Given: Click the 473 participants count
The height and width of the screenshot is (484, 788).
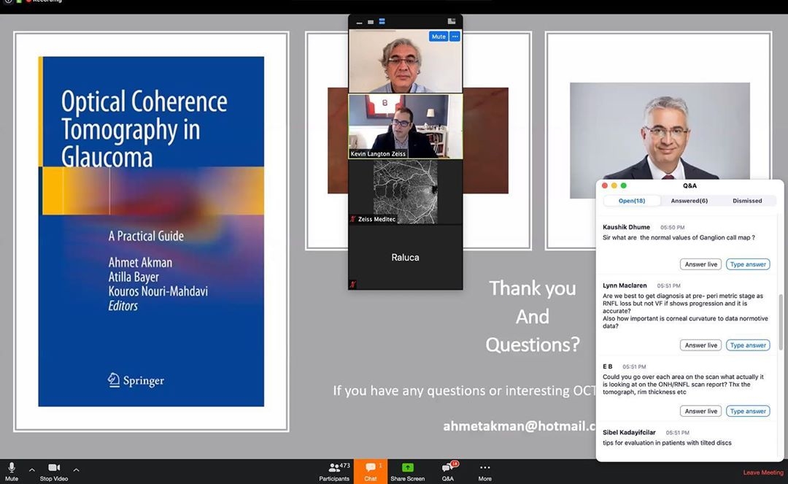Looking at the screenshot, I should point(344,466).
